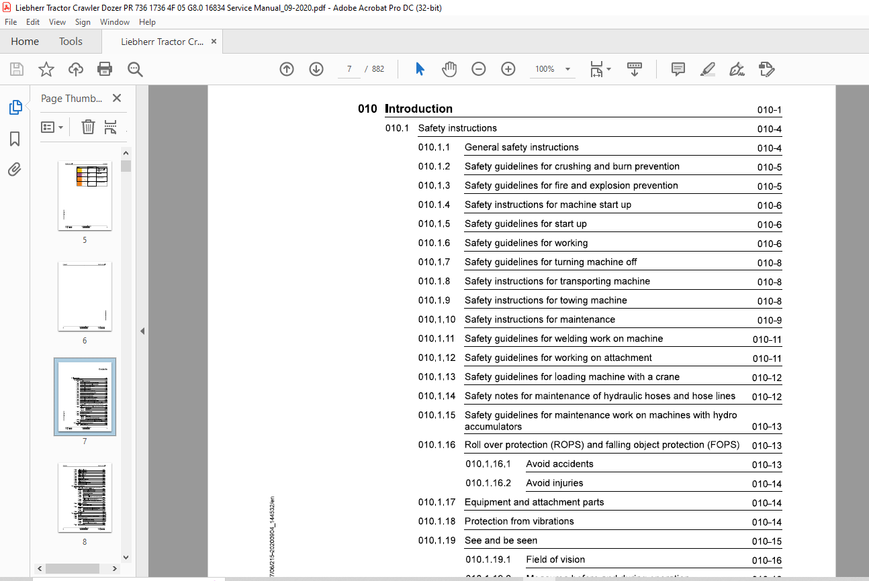Viewport: 869px width, 581px height.
Task: Click 'Safety instructions for towing machine'
Action: point(546,301)
